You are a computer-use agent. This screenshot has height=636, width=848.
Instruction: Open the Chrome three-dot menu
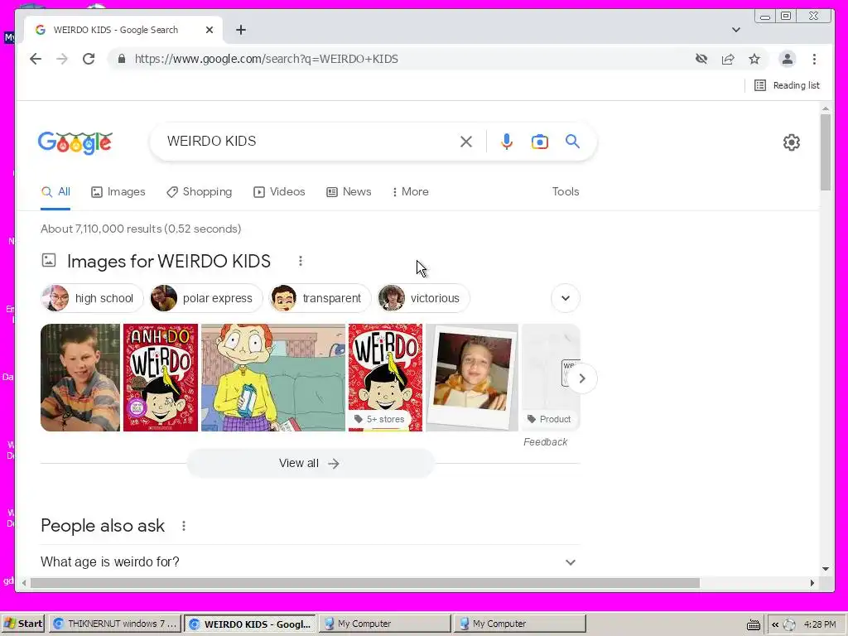tap(815, 59)
